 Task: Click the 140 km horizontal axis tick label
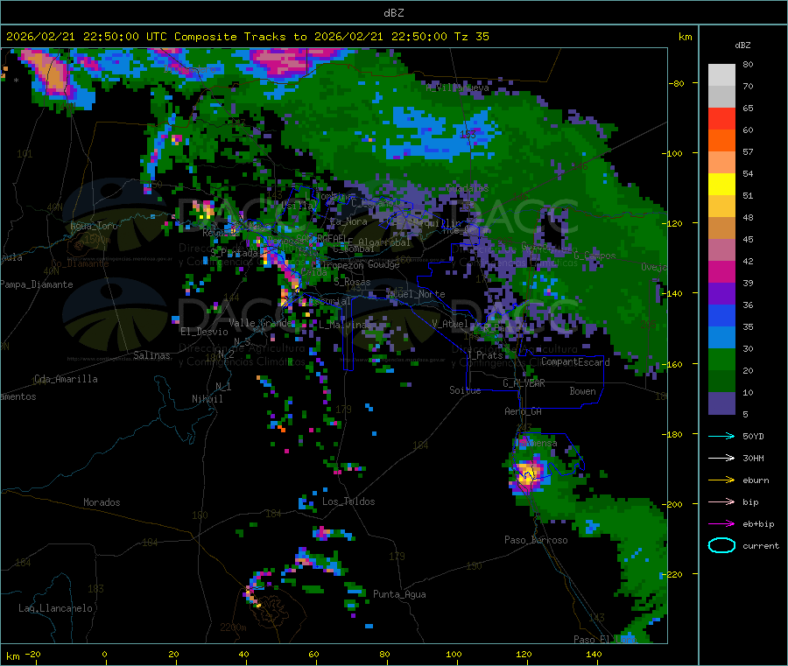594,654
